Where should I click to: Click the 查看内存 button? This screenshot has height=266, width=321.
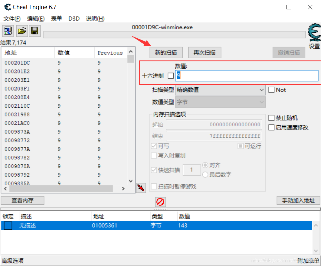point(22,200)
